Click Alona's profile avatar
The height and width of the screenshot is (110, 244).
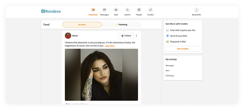coord(68,35)
